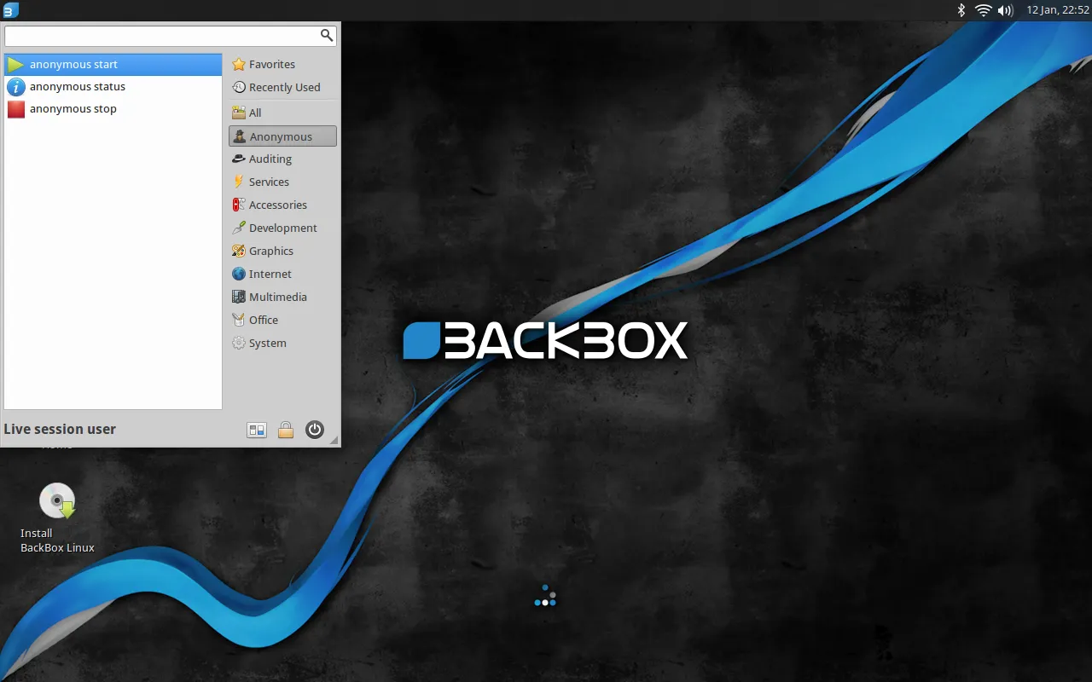The image size is (1092, 682).
Task: Run anonymous status
Action: tap(113, 87)
